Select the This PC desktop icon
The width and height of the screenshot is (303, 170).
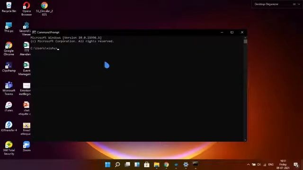coord(9,27)
